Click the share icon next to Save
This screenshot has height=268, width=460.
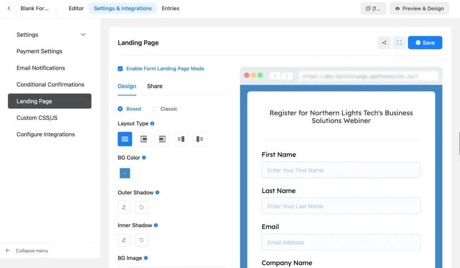coord(384,43)
